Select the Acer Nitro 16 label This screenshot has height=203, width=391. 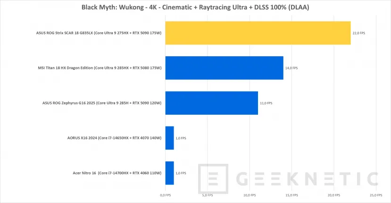coord(117,173)
